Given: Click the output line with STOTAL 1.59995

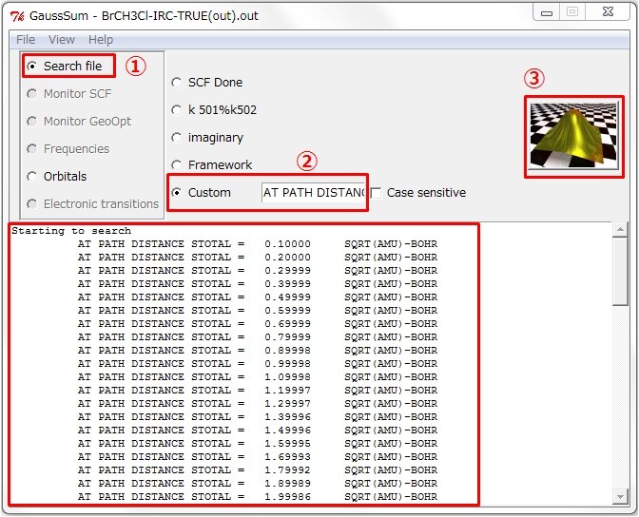Looking at the screenshot, I should coord(258,444).
